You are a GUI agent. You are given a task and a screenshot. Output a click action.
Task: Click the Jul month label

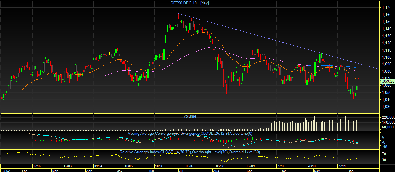(x=181, y=171)
